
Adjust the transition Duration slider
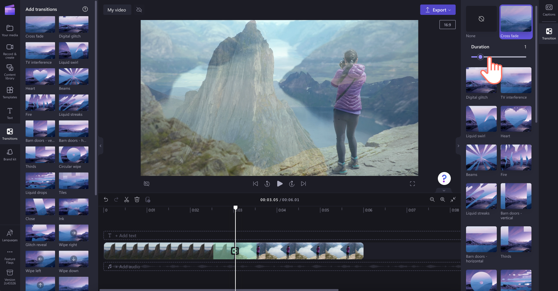click(x=499, y=57)
